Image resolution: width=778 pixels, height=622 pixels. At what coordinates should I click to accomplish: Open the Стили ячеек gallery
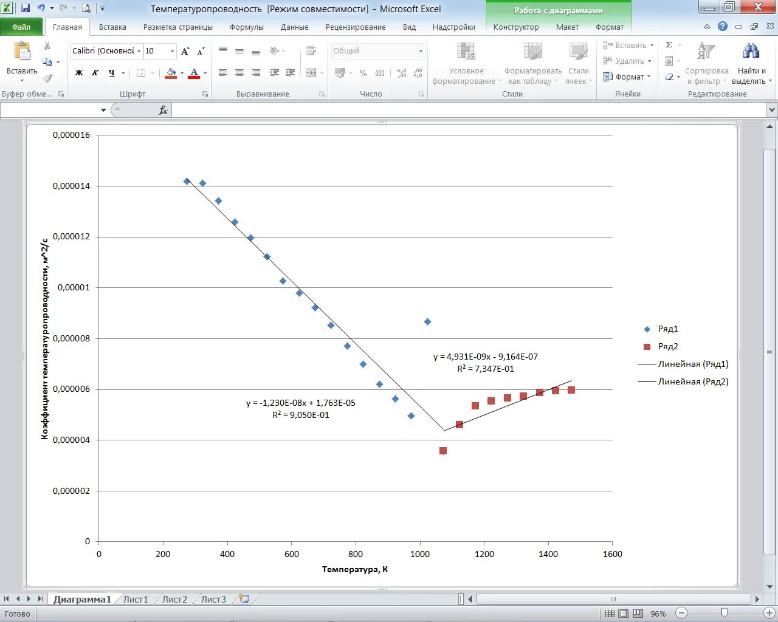[578, 64]
